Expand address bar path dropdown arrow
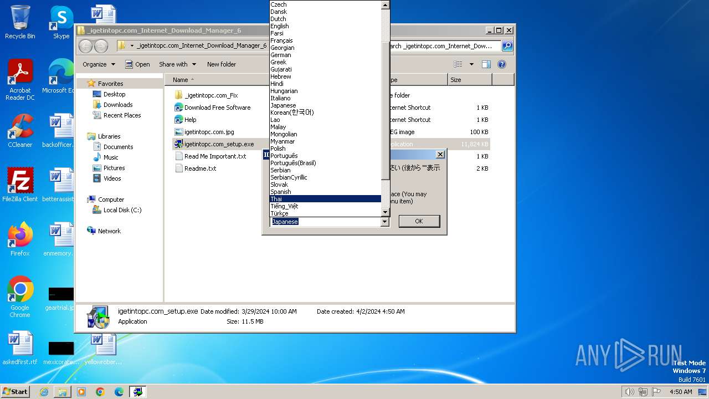 (x=132, y=46)
